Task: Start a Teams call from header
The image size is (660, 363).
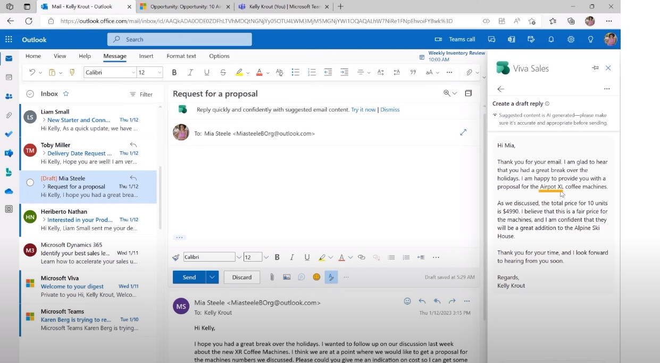Action: point(455,39)
